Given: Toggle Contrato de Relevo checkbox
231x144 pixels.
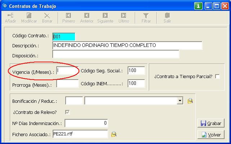Looking at the screenshot, I should pos(67,112).
